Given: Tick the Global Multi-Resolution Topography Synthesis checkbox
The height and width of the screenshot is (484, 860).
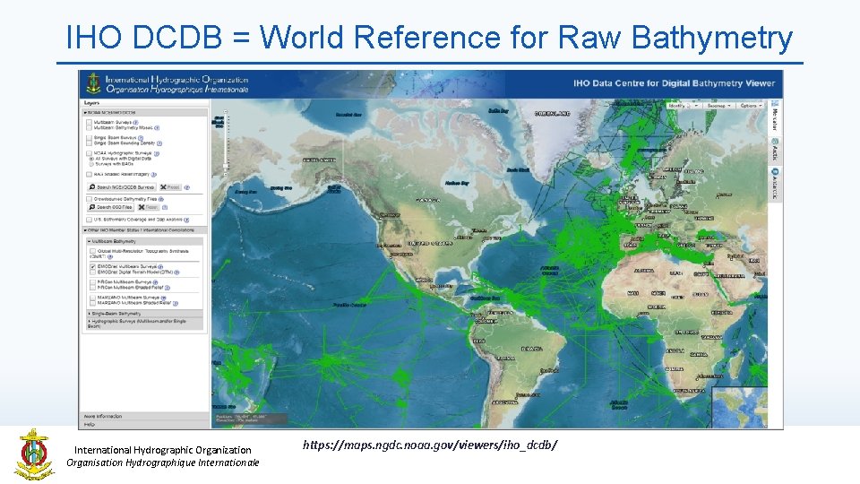Looking at the screenshot, I should coord(92,251).
